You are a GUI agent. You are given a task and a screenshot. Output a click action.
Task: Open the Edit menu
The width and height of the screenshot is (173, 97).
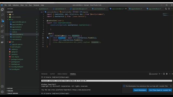pos(10,5)
